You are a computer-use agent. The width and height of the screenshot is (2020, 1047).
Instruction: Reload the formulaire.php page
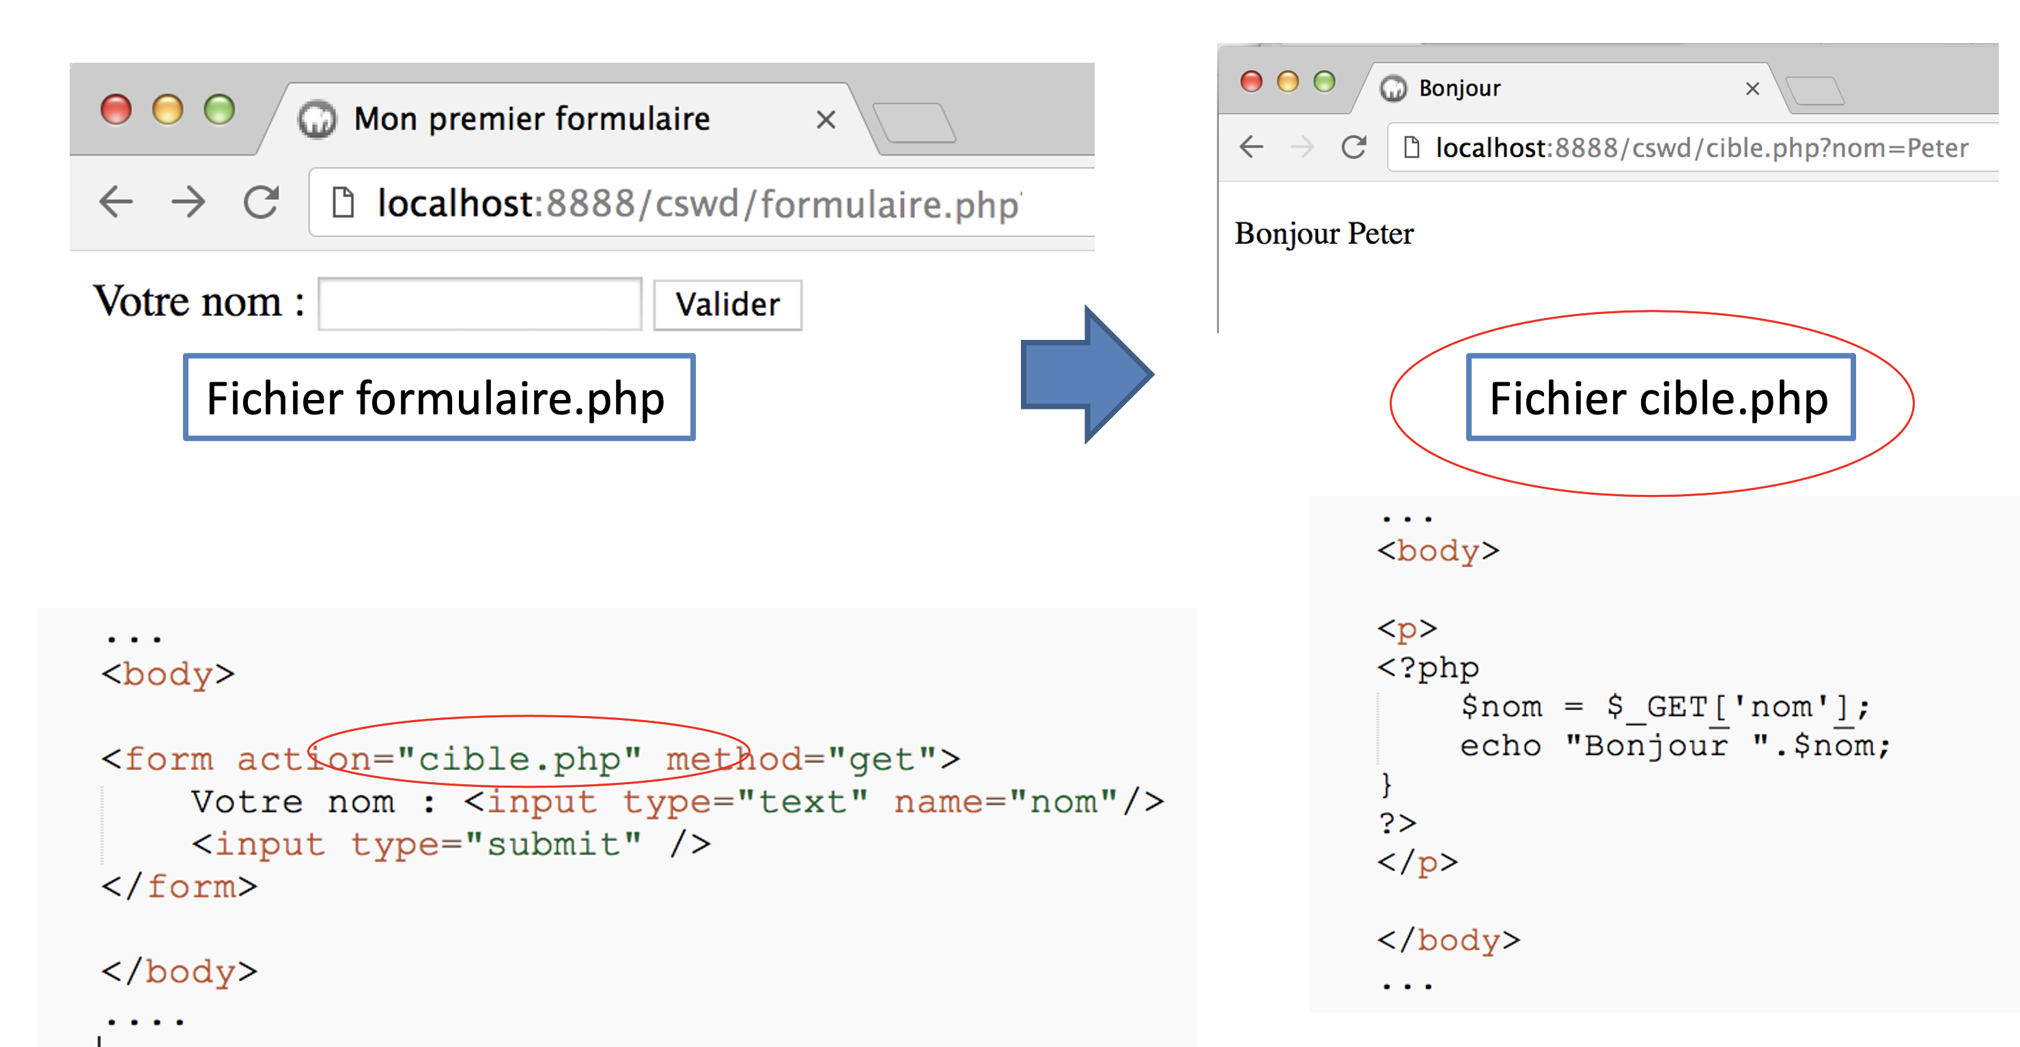[x=260, y=202]
